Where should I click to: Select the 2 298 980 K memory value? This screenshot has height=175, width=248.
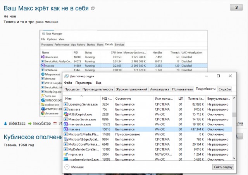tap(138, 66)
